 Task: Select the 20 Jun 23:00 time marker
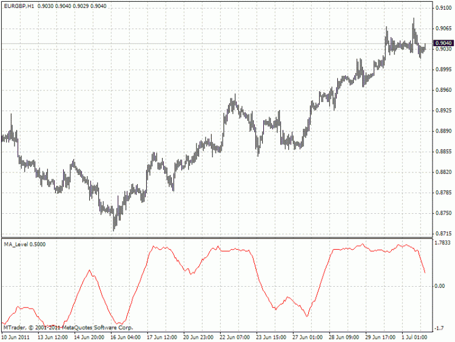pos(199,337)
